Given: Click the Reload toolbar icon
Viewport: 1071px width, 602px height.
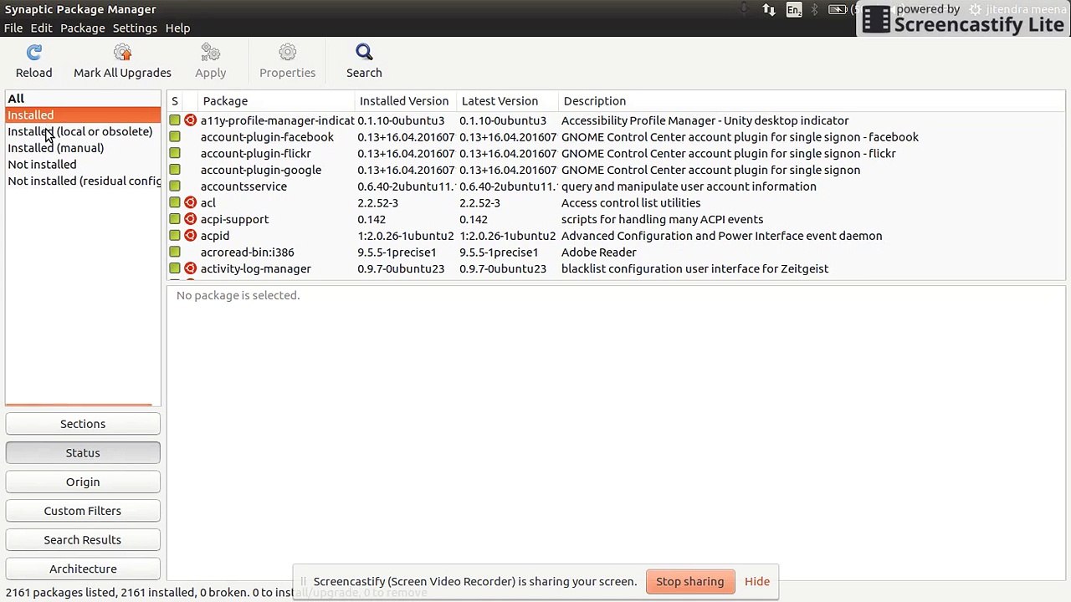Looking at the screenshot, I should 34,54.
